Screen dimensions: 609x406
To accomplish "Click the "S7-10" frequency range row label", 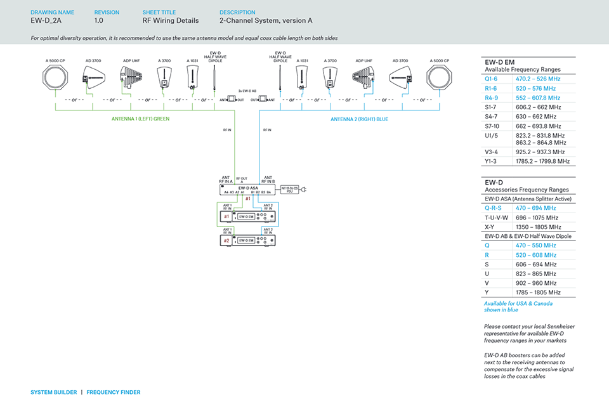I will (x=492, y=126).
